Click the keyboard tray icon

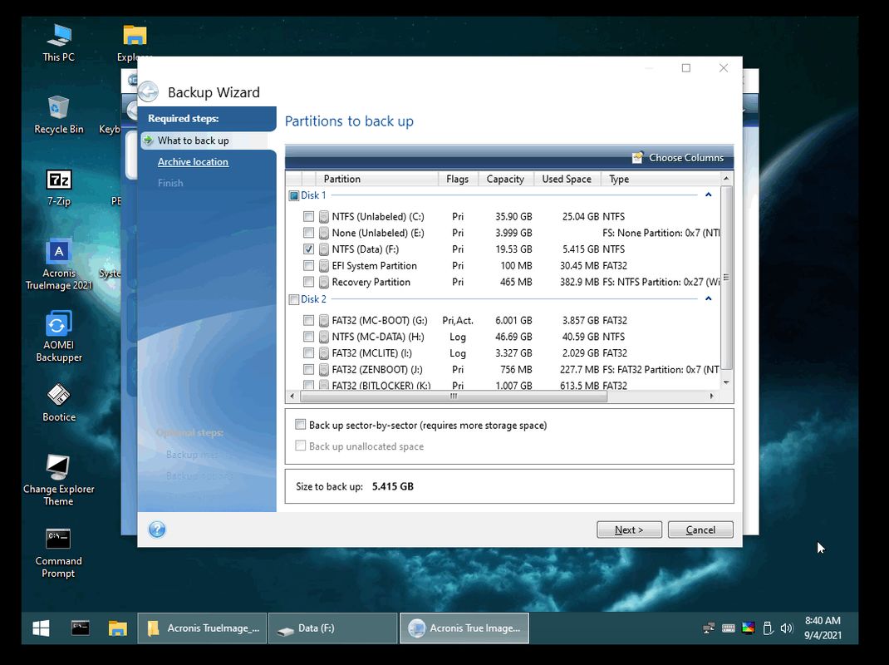click(x=729, y=628)
